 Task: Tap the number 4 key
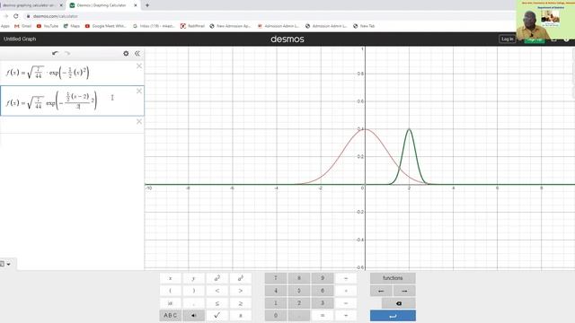click(276, 291)
